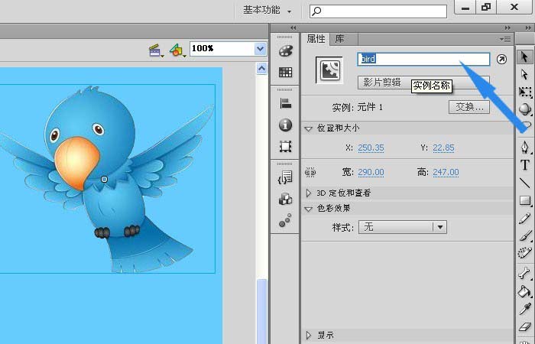Minimize the application window
This screenshot has width=535, height=344.
(x=465, y=8)
